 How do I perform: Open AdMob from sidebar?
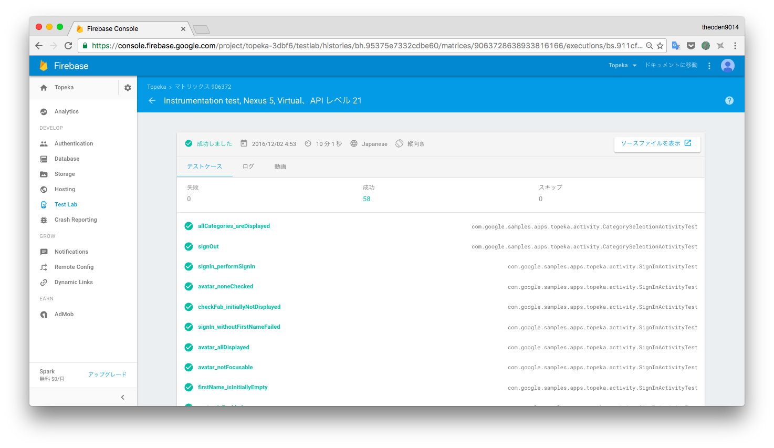tap(64, 314)
